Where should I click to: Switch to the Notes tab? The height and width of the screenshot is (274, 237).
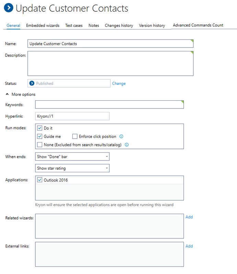pyautogui.click(x=94, y=25)
